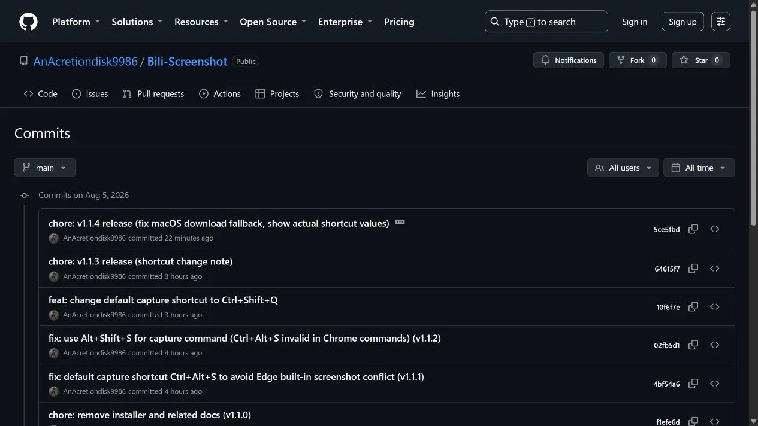
Task: Open commit hash 64615f7
Action: (667, 269)
